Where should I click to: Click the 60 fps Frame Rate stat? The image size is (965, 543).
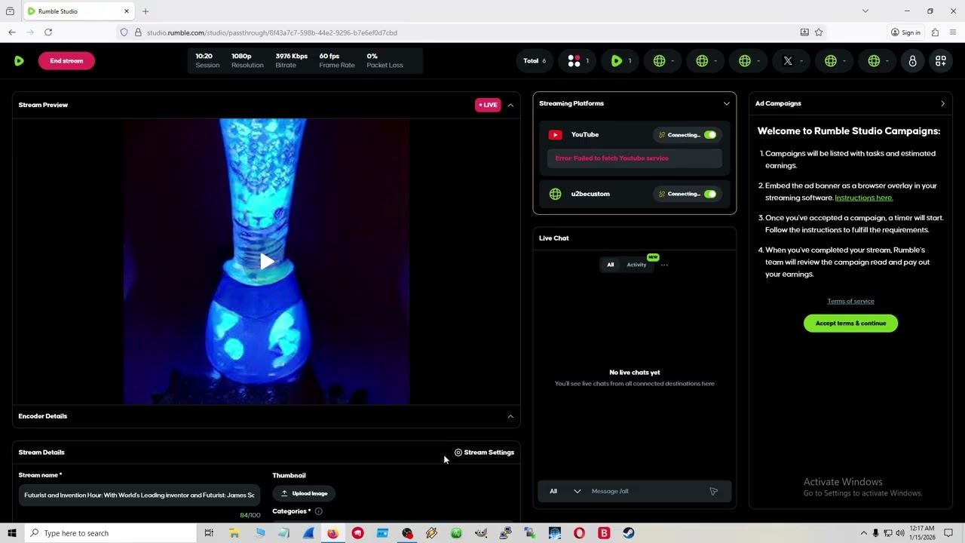[336, 61]
